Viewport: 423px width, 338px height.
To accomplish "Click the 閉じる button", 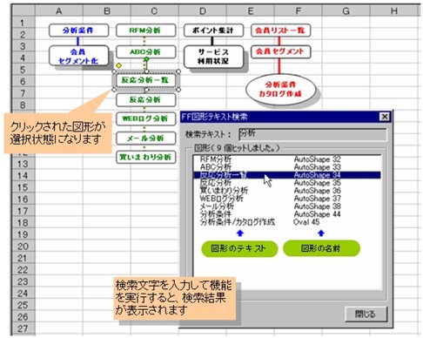I will click(x=366, y=314).
